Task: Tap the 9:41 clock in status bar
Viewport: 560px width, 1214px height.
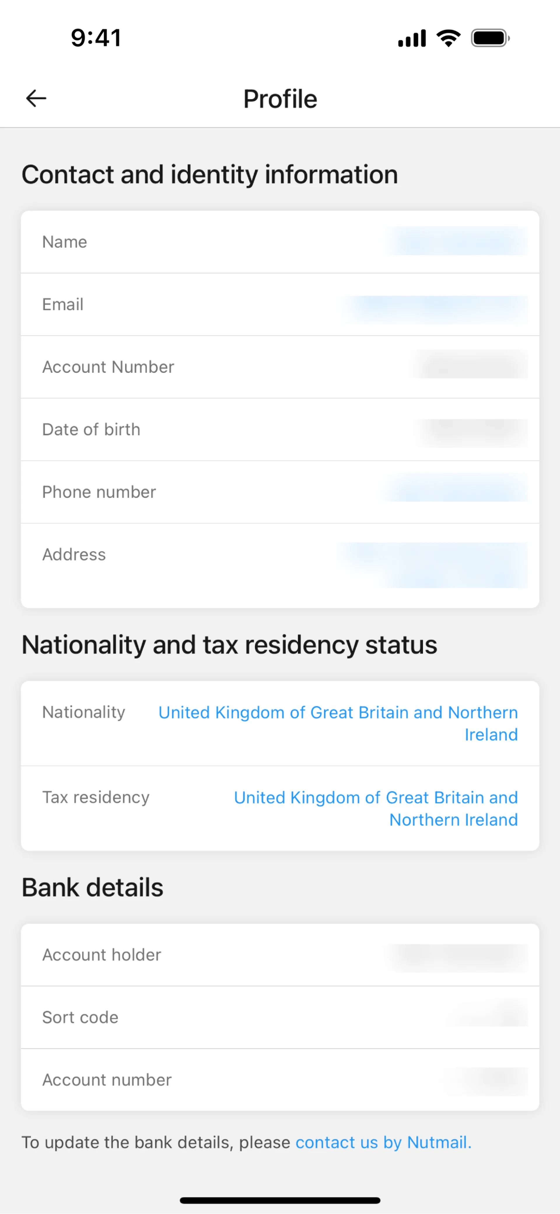Action: pos(96,38)
